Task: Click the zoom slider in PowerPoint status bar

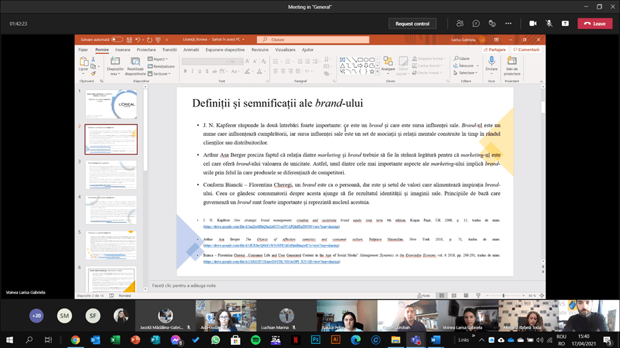Action: pyautogui.click(x=503, y=295)
